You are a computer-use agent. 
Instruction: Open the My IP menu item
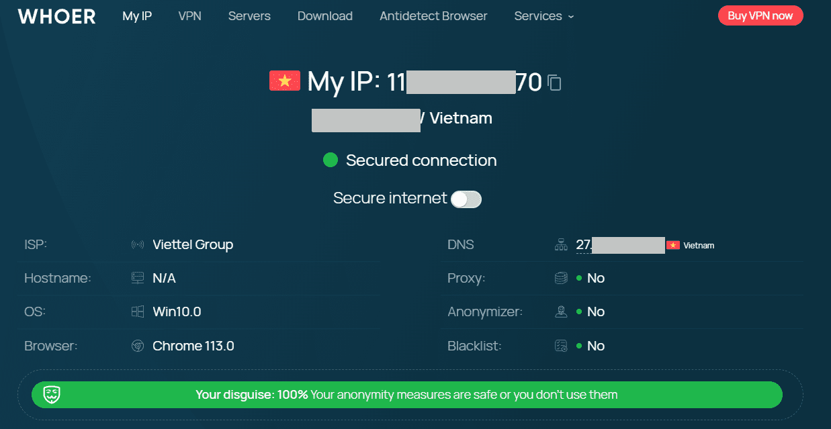coord(136,15)
